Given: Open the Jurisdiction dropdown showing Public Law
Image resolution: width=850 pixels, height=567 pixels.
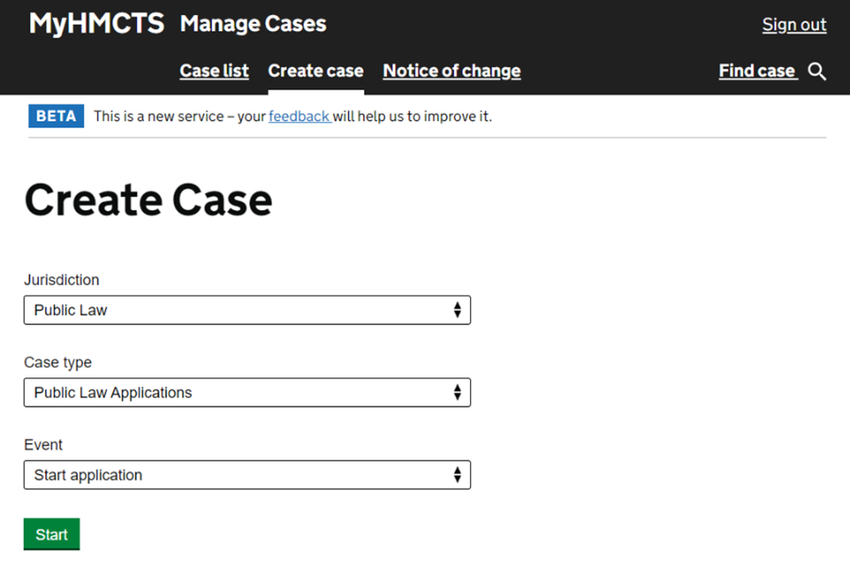Looking at the screenshot, I should pyautogui.click(x=246, y=310).
